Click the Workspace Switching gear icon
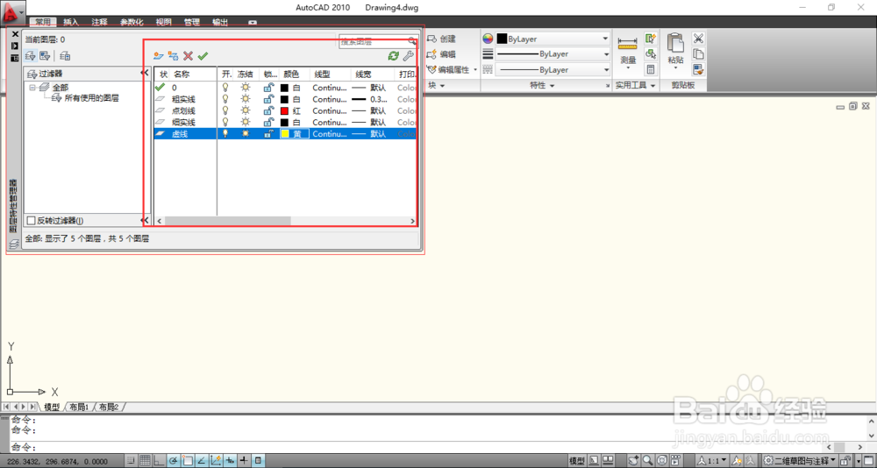This screenshot has height=468, width=877. coord(768,461)
